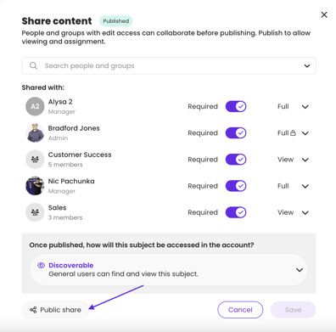Click the Cancel button
This screenshot has width=336, height=332.
point(240,310)
